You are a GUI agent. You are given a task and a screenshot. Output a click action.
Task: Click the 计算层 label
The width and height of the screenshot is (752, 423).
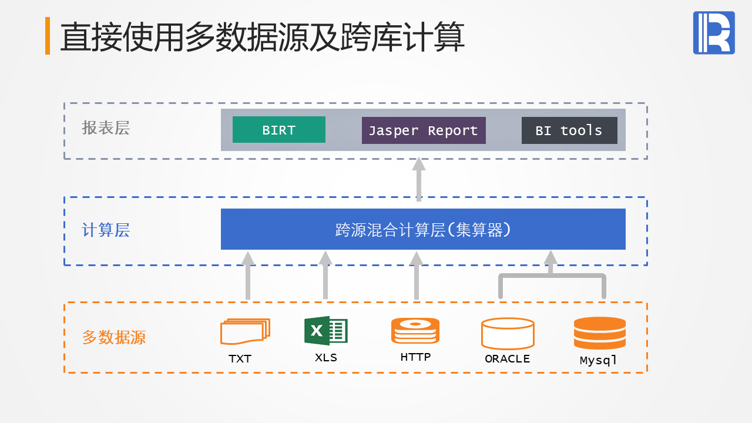pyautogui.click(x=106, y=230)
